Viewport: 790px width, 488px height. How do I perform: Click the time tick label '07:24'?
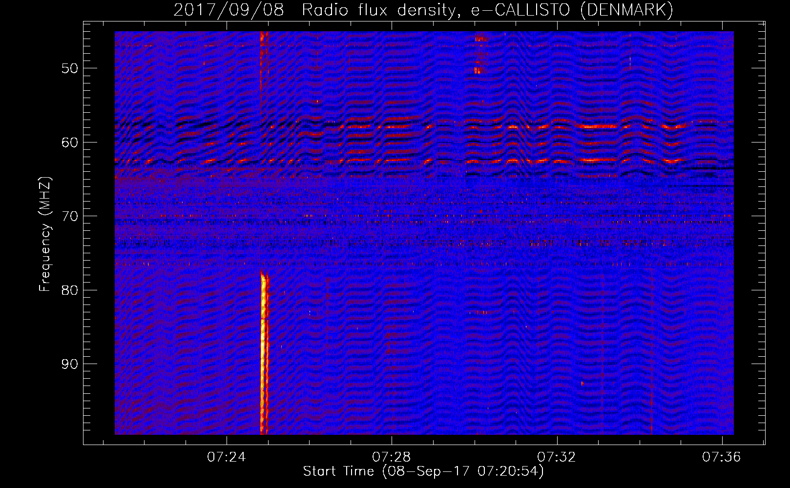[227, 457]
